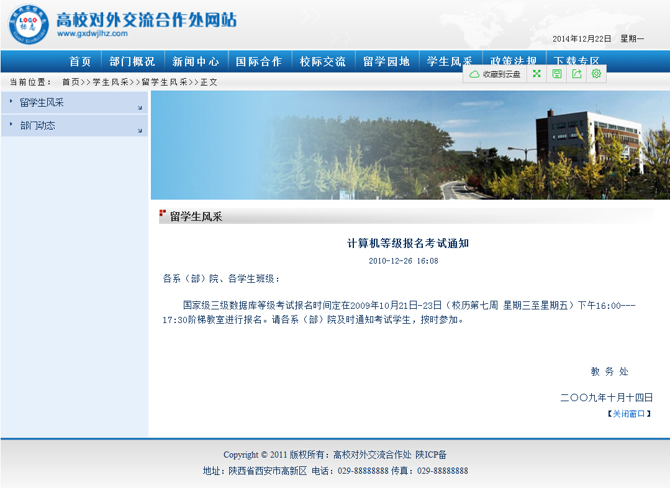Open 留学生风采 in the left sidebar
The height and width of the screenshot is (488, 670).
42,102
